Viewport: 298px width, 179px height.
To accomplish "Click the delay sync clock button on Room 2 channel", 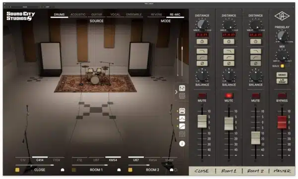I will pos(256,42).
